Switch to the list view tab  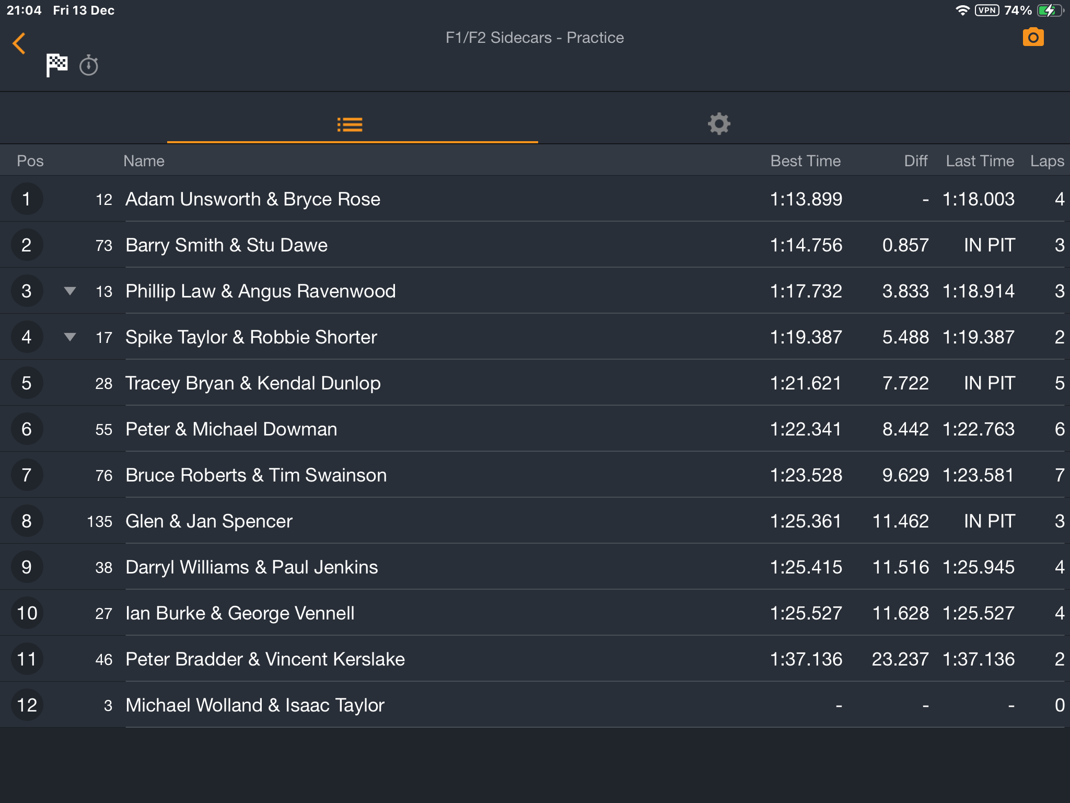tap(350, 124)
